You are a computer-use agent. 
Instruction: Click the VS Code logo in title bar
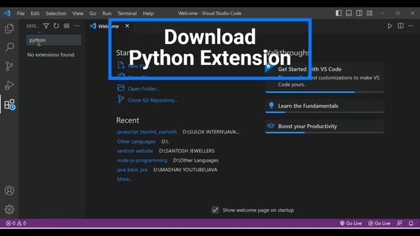pos(7,13)
